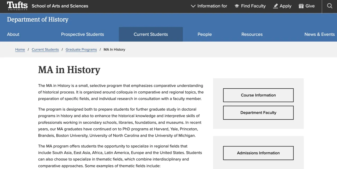
Task: Open the About navigation menu
Action: tap(13, 34)
